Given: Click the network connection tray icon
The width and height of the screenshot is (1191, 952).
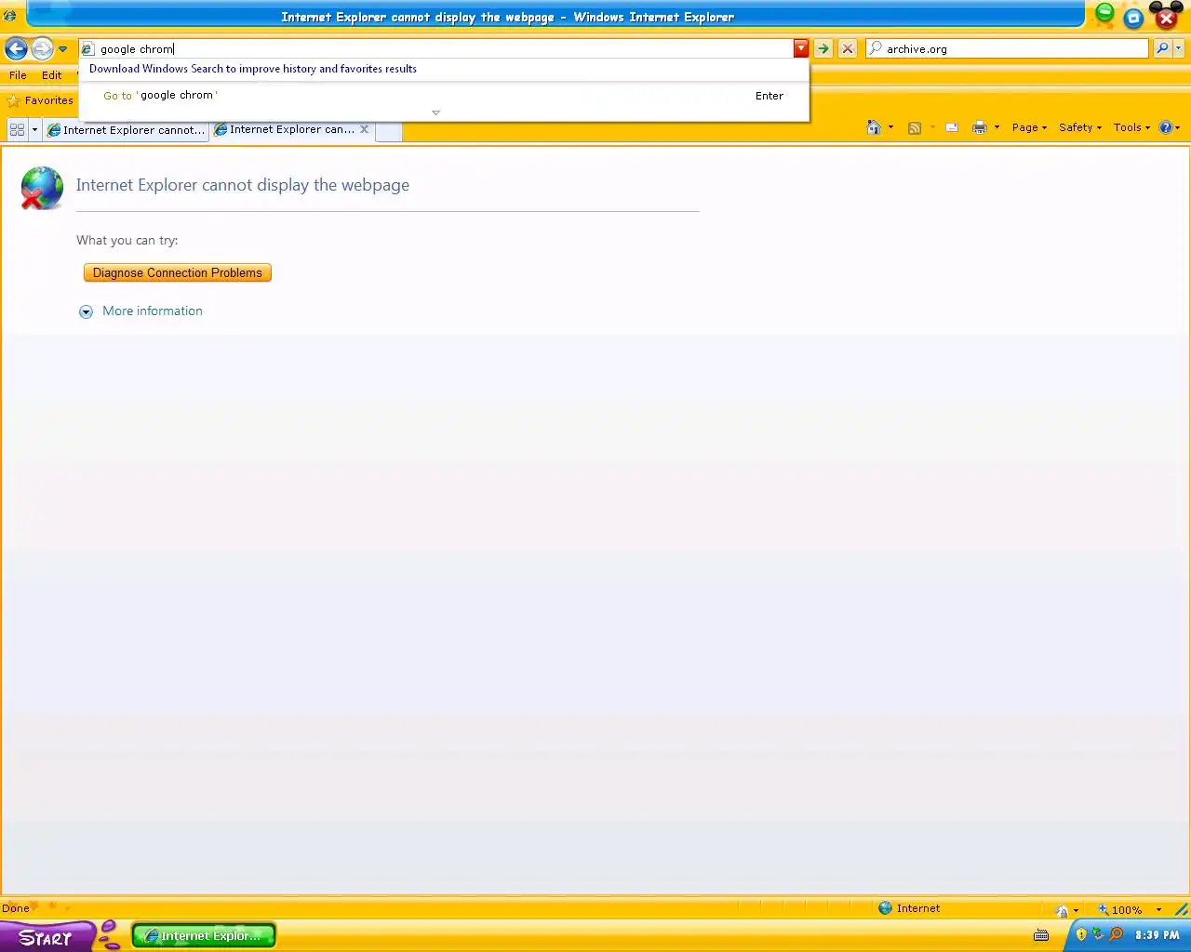Looking at the screenshot, I should [1098, 934].
